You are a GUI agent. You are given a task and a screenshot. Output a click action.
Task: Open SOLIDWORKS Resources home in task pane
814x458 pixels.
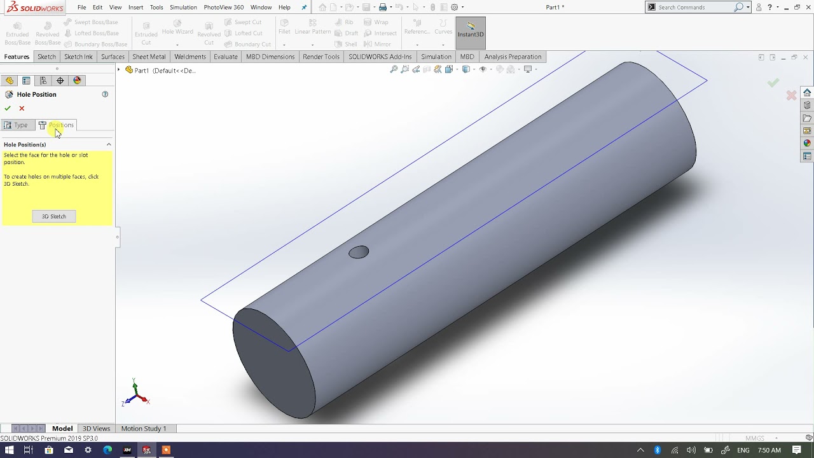point(807,92)
